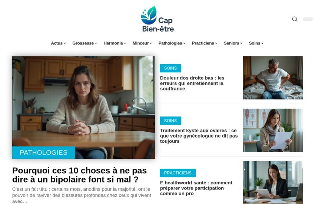Click the search magnifier icon
This screenshot has height=204, width=315.
pos(295,19)
